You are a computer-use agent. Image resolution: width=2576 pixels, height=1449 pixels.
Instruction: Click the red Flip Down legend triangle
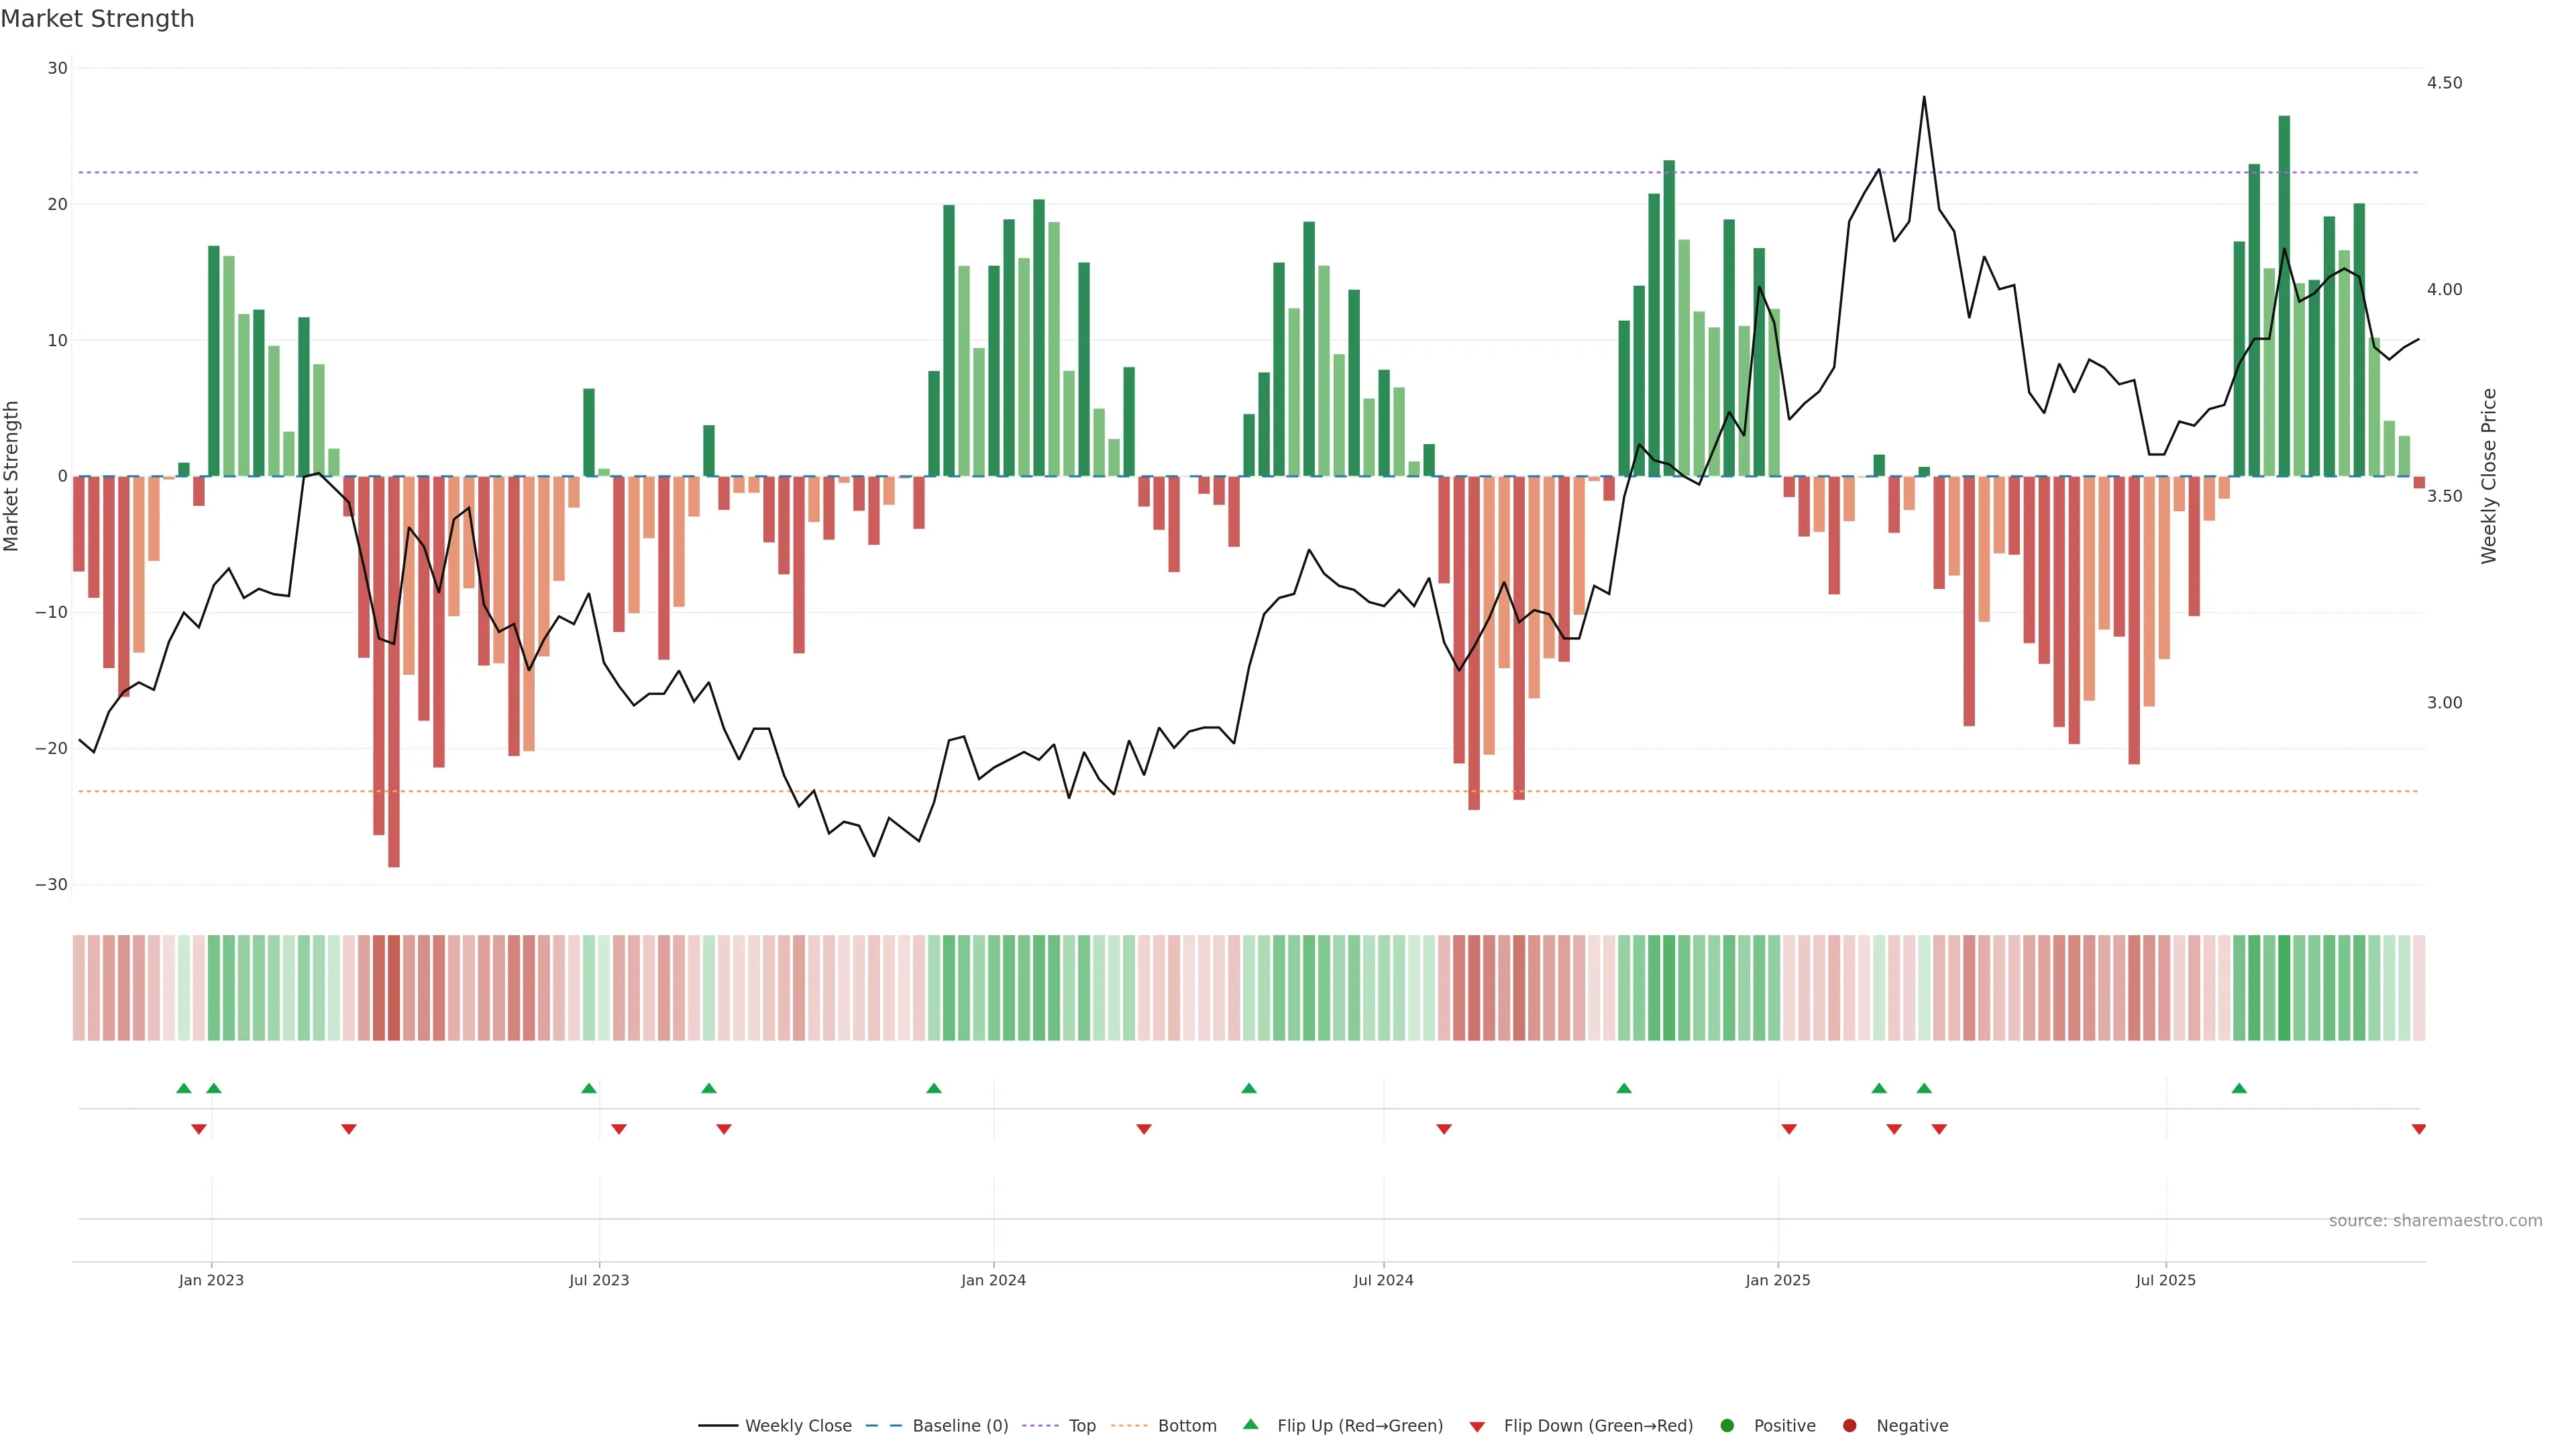click(1476, 1426)
